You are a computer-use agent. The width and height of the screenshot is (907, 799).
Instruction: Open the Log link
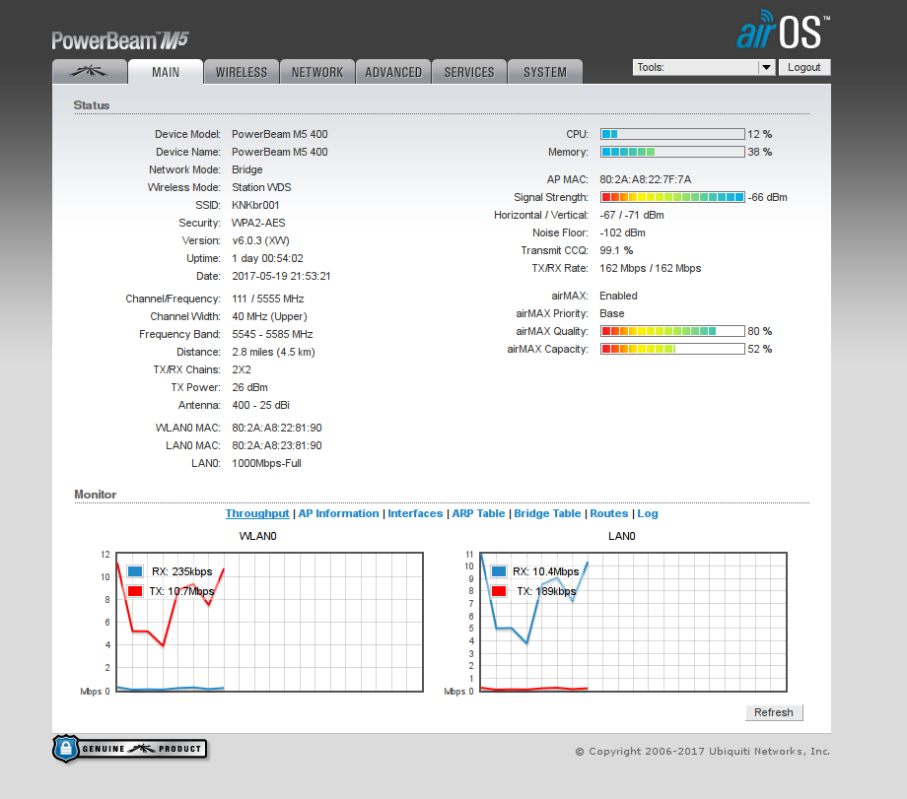tap(648, 513)
